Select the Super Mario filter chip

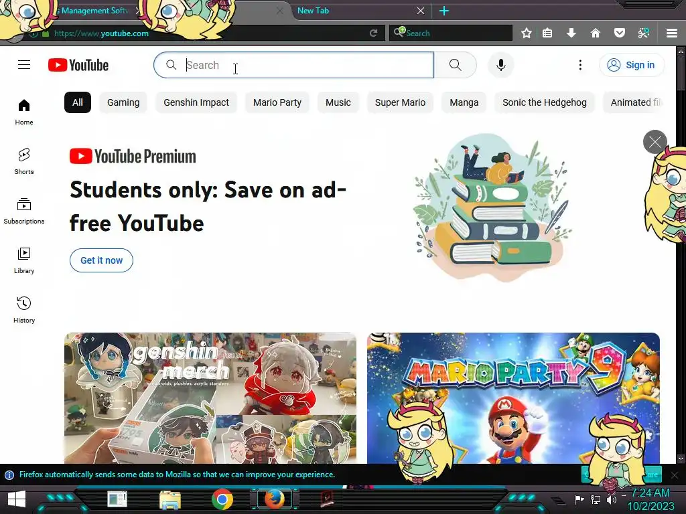point(400,102)
